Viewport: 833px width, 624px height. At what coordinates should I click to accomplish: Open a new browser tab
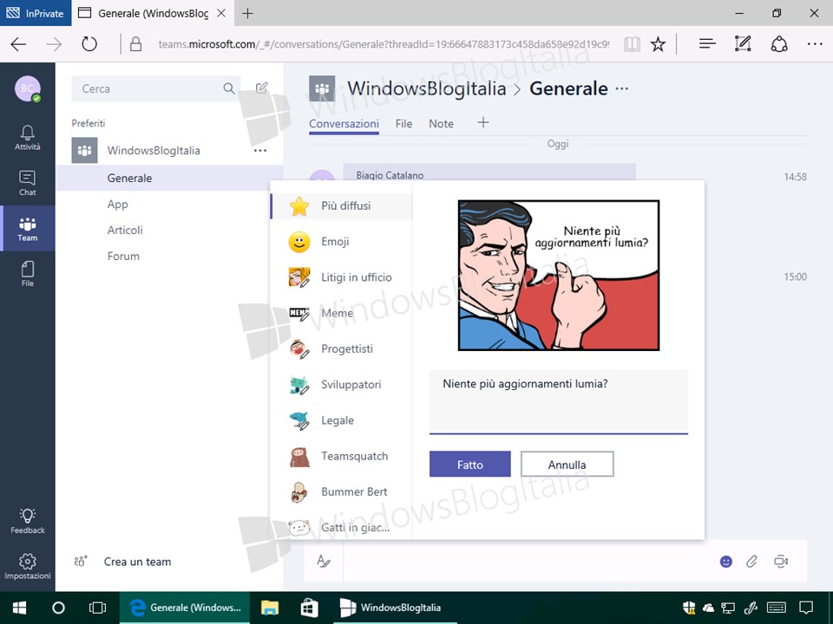pos(247,13)
